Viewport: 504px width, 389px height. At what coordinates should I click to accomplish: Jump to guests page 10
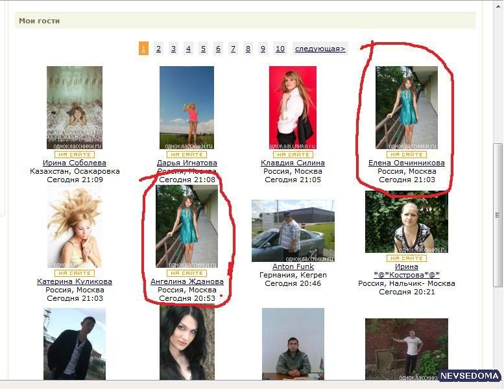click(280, 49)
